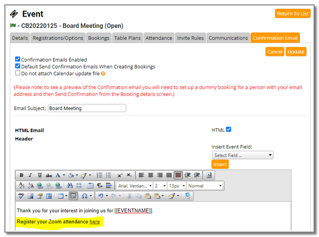Click the underline formatting icon

pos(40,175)
